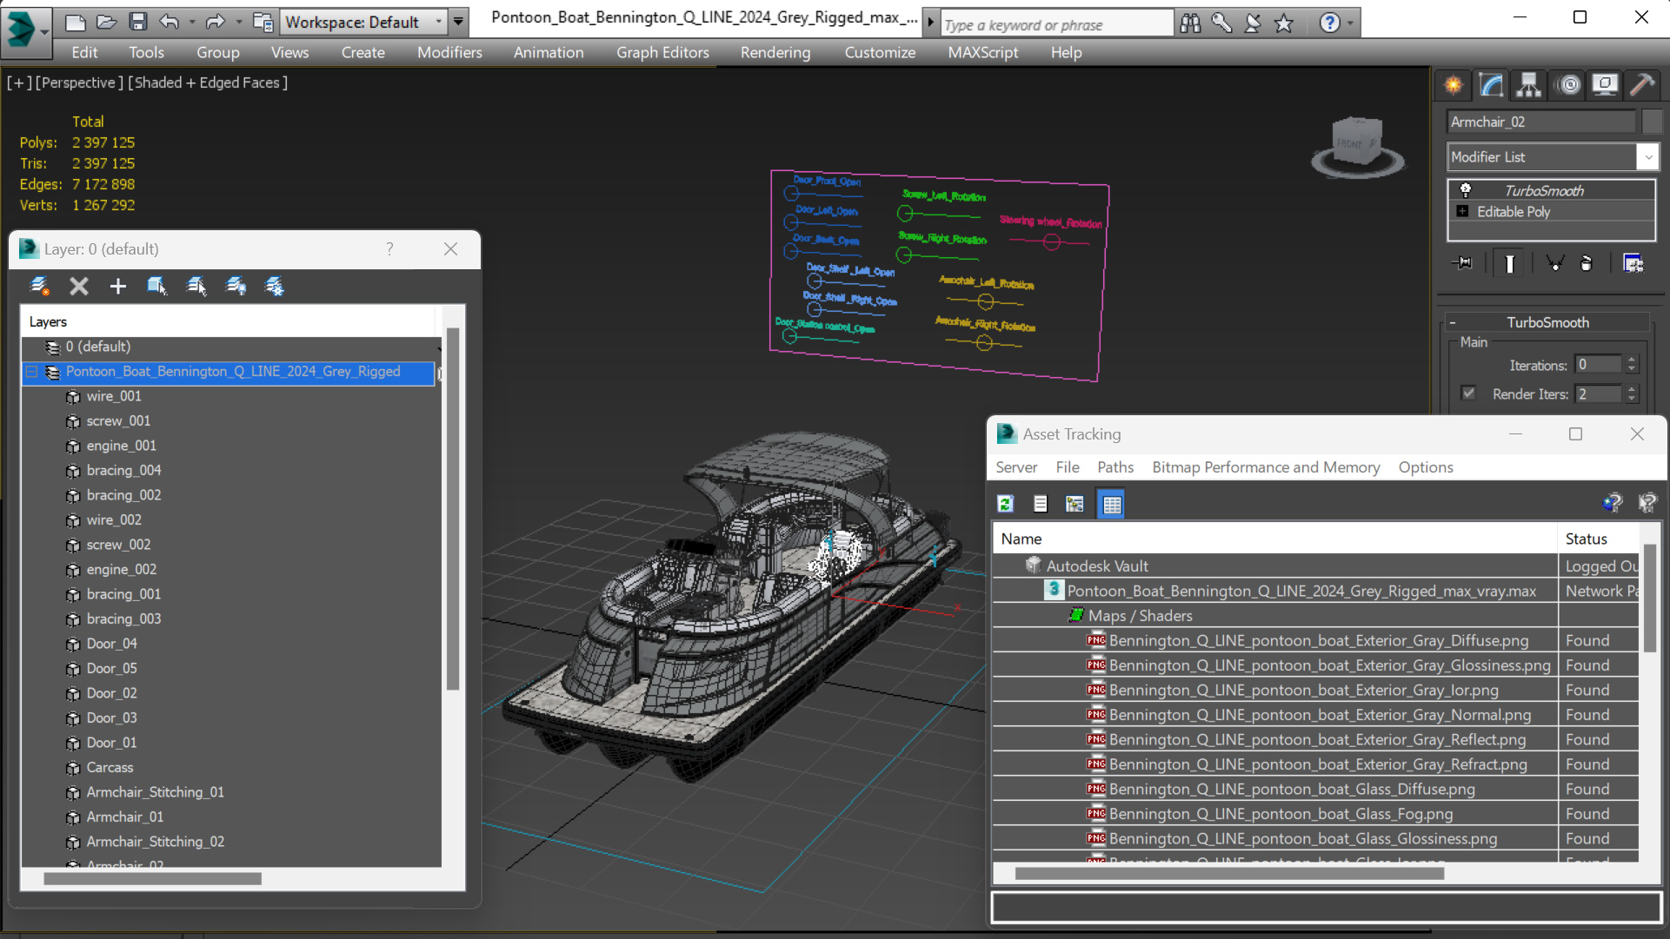
Task: Click the viewport [+] menu label
Action: (x=19, y=83)
